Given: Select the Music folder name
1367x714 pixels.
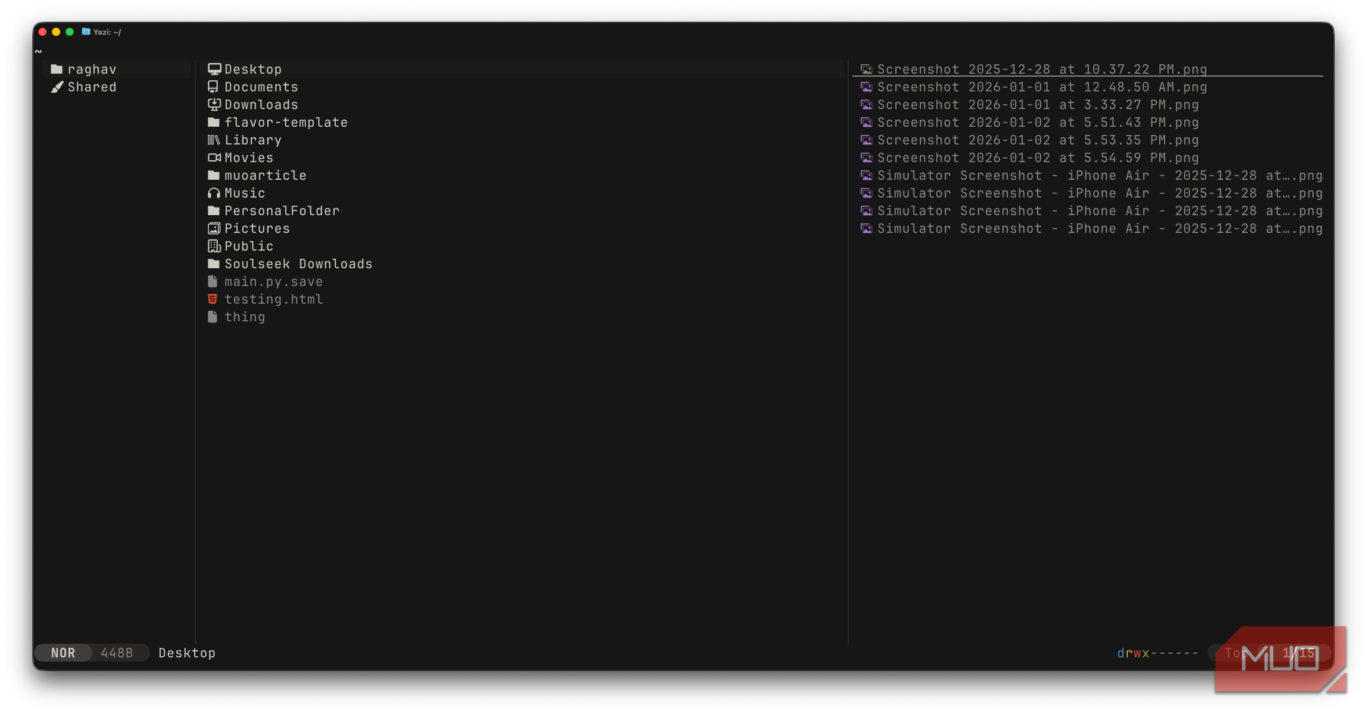Looking at the screenshot, I should coord(245,193).
